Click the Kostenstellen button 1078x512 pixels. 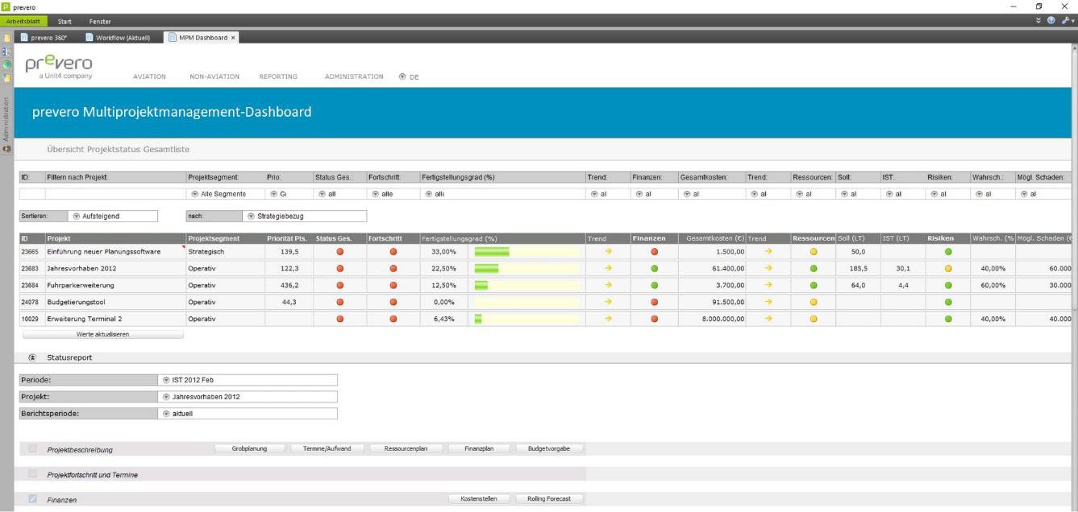pyautogui.click(x=479, y=499)
